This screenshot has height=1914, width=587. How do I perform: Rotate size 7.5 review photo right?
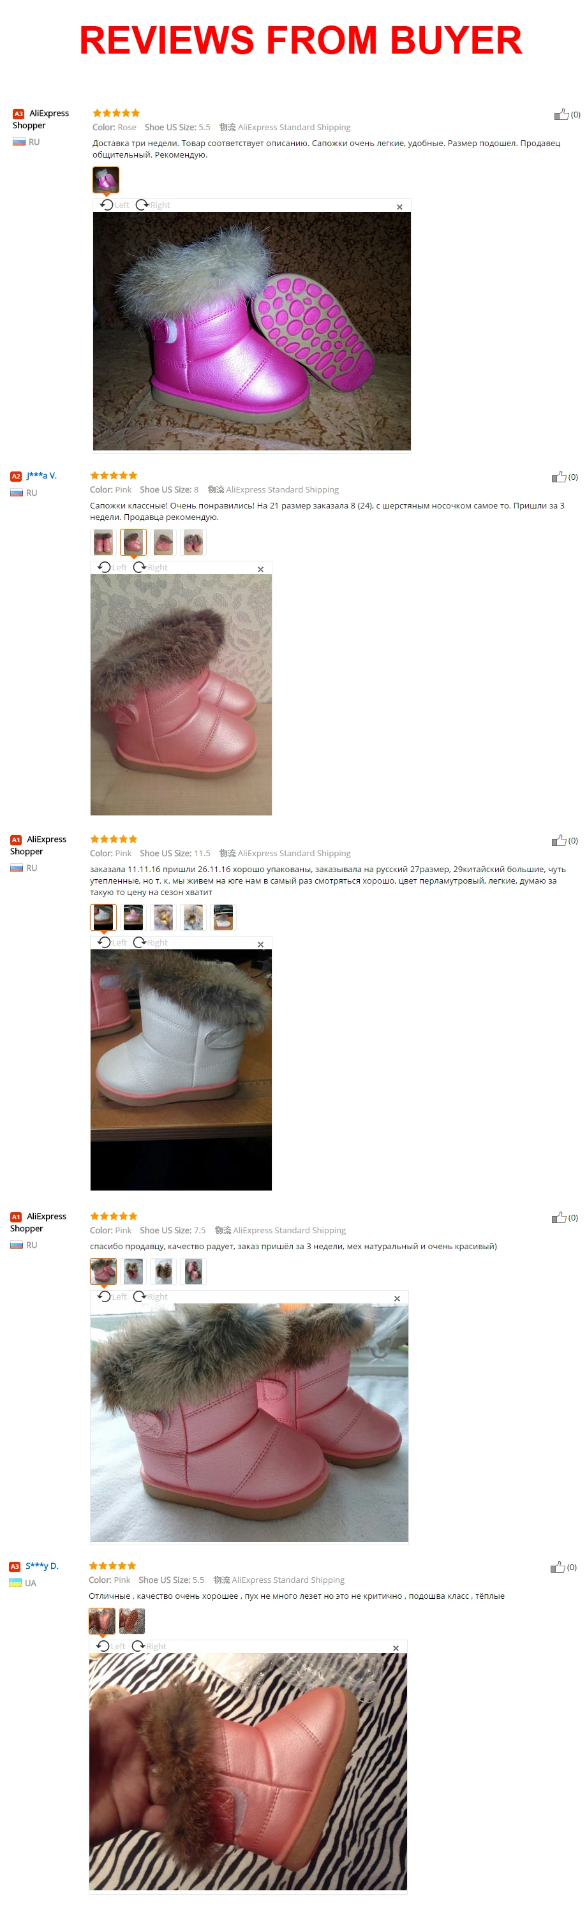(150, 1296)
